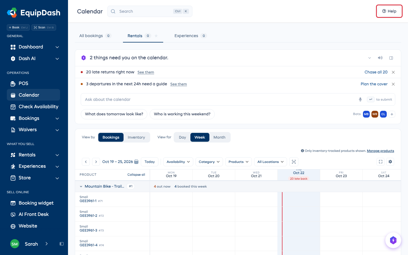This screenshot has height=255, width=408.
Task: Switch calendar view to Month
Action: (220, 137)
